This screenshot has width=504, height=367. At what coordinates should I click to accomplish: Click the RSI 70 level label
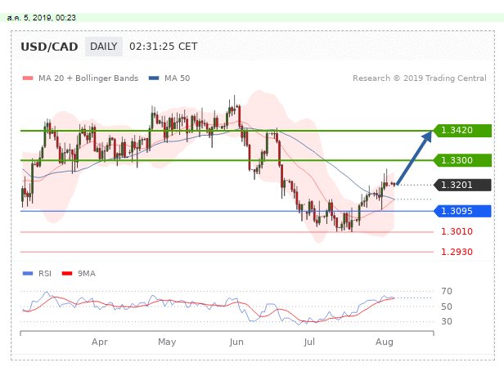tap(447, 291)
